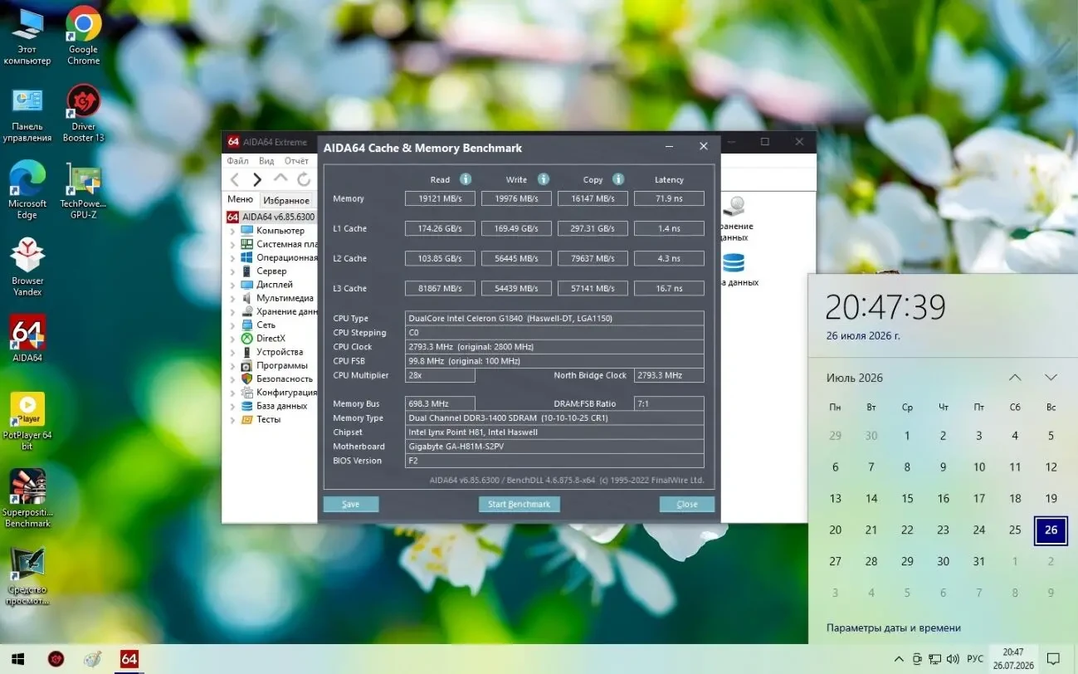Open Параметры даты и времени link
The width and height of the screenshot is (1078, 674).
coord(894,628)
